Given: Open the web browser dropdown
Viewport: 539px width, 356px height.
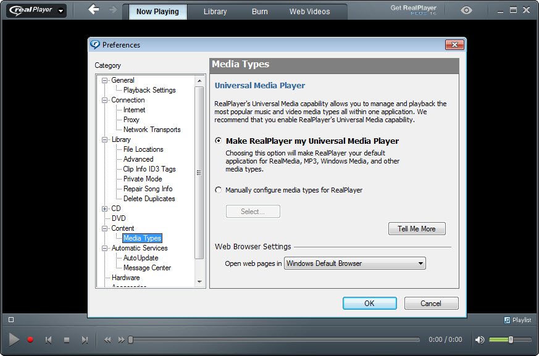Looking at the screenshot, I should click(x=355, y=263).
